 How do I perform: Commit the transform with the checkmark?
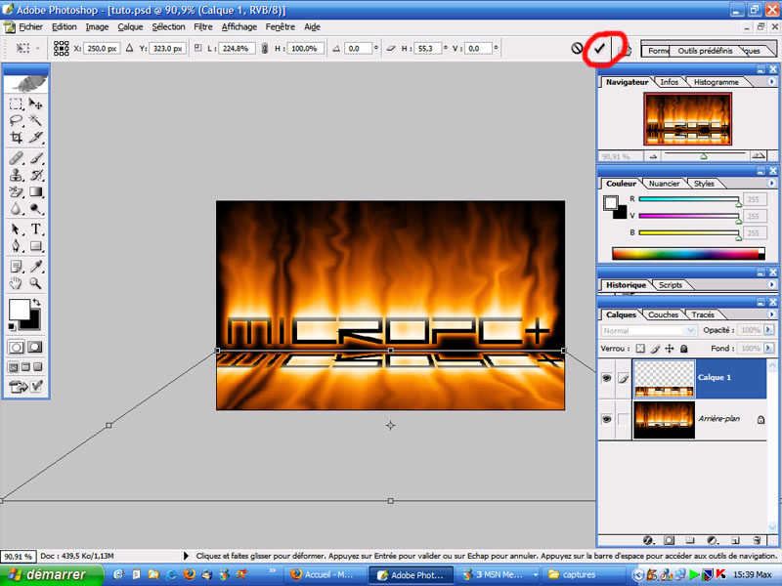click(x=599, y=48)
